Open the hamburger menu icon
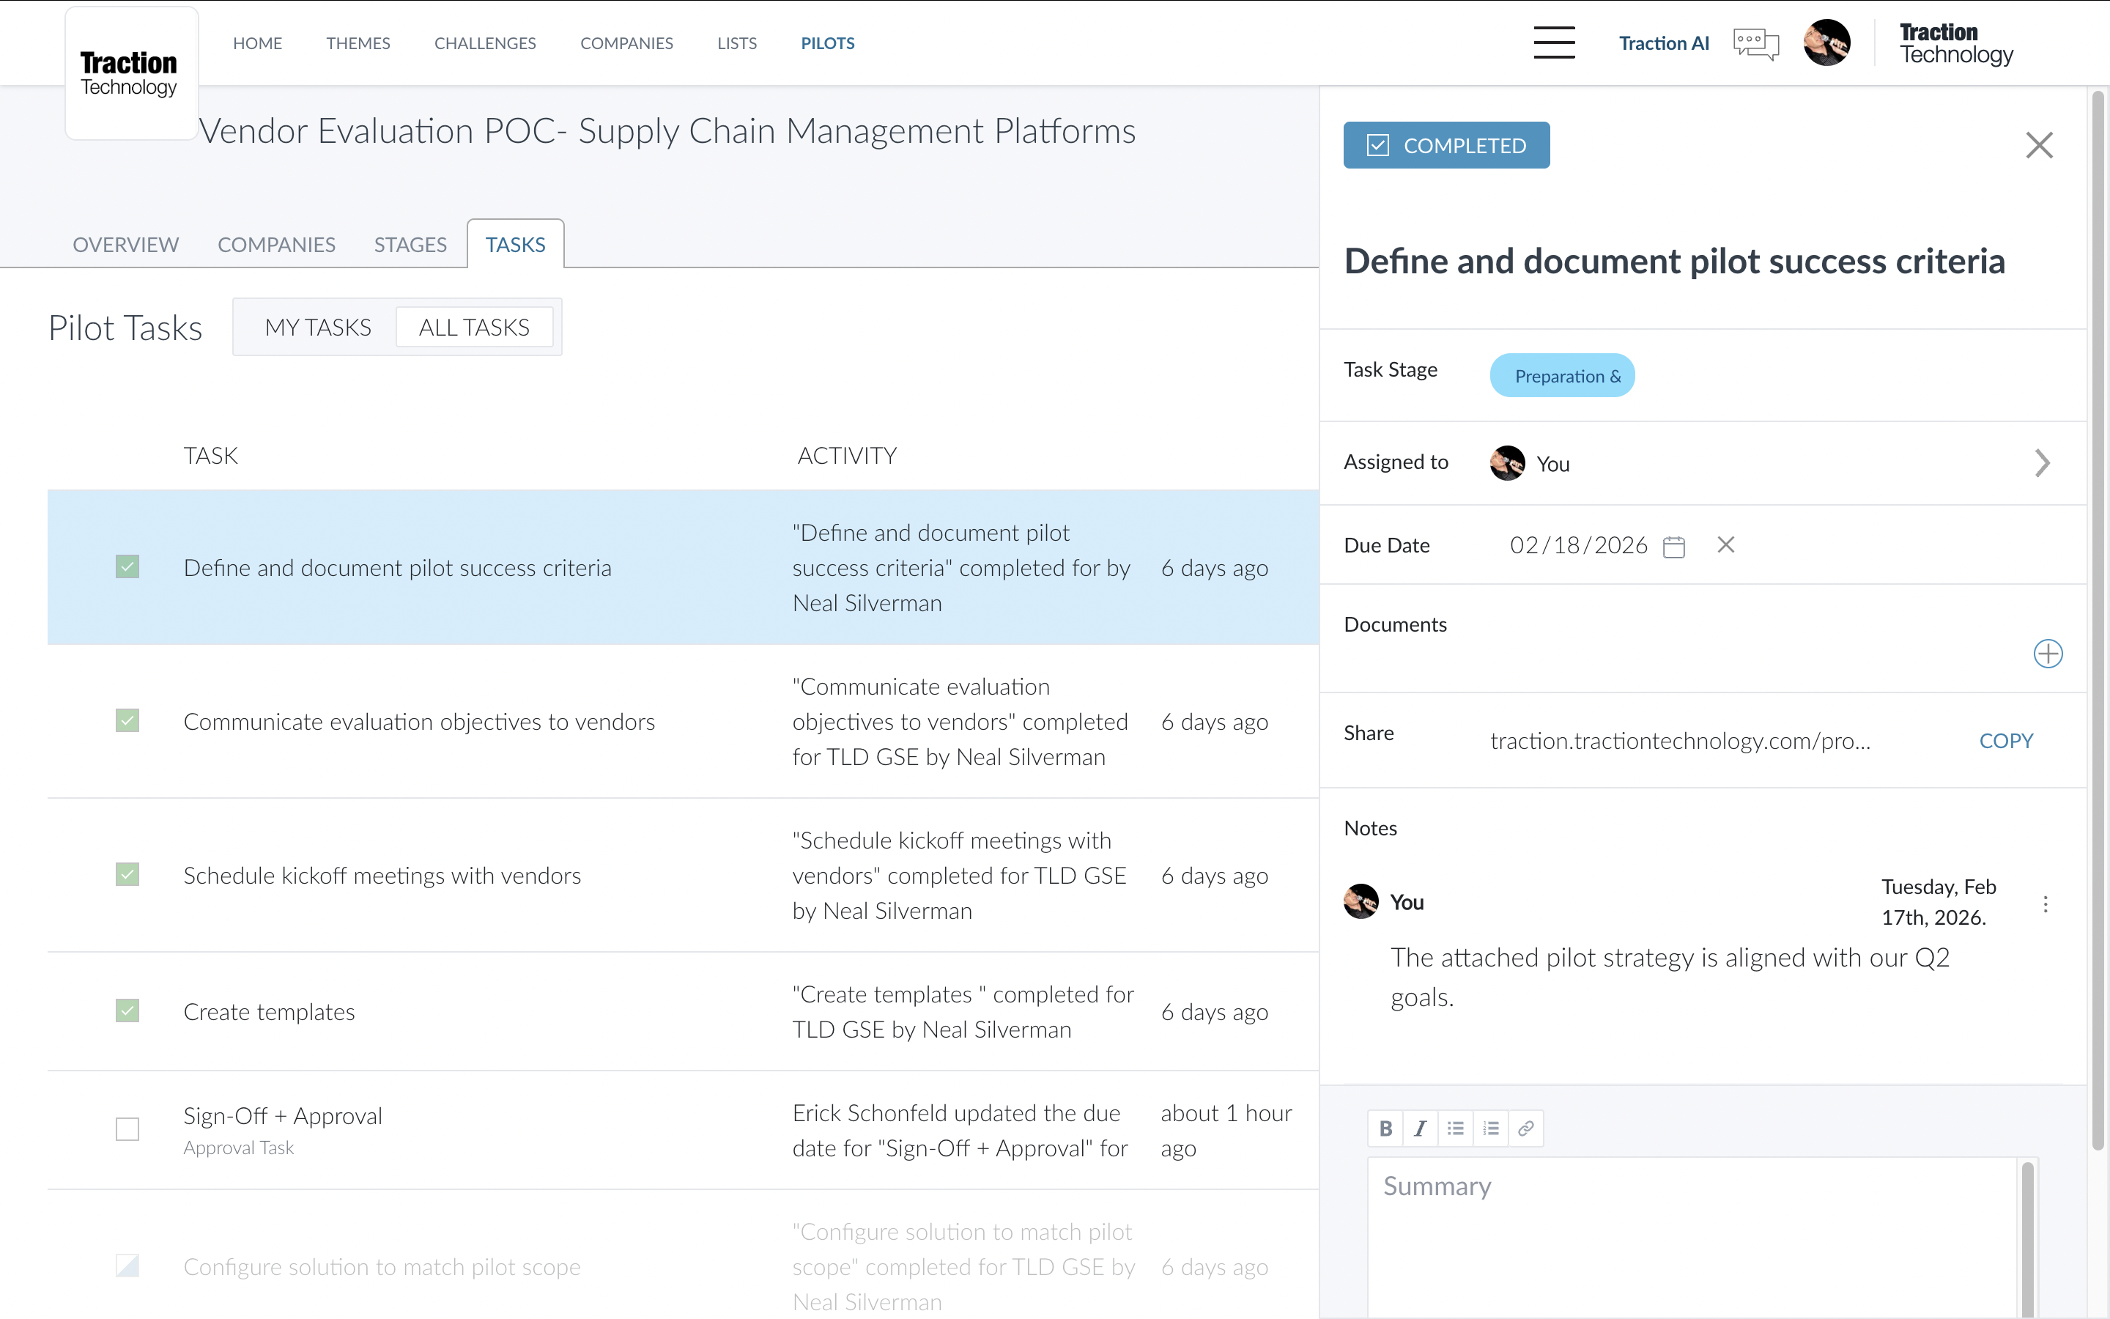The image size is (2110, 1319). (x=1554, y=43)
